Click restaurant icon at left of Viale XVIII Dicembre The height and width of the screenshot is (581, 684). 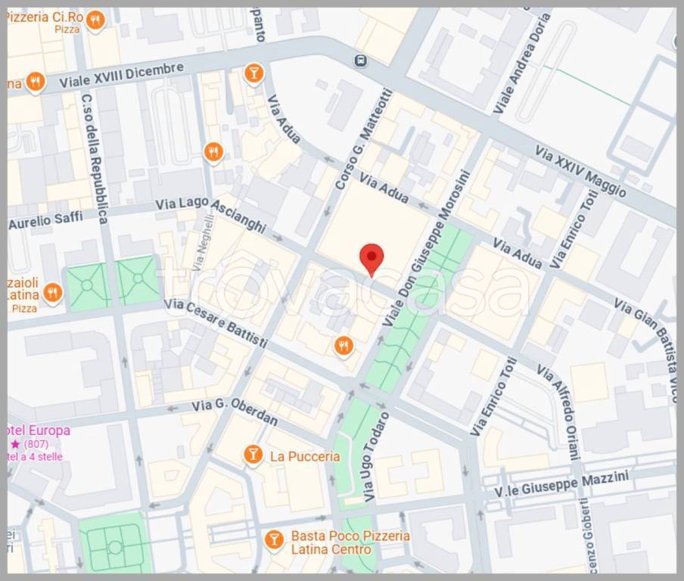(35, 81)
